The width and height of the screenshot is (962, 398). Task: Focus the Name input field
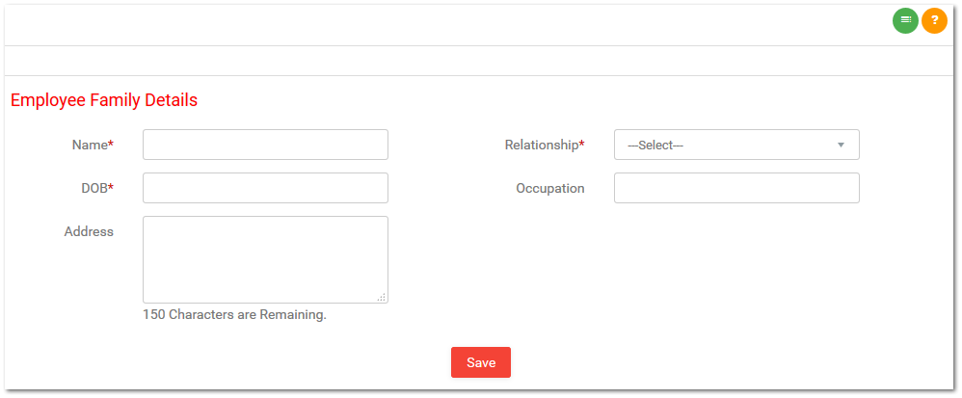[266, 145]
